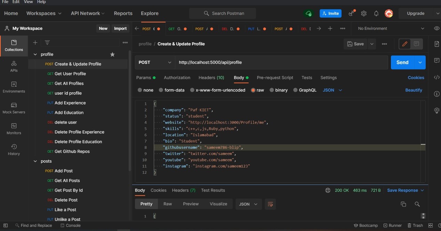Click the sync status cloud icon
Screen dimensions: 441x231
pyautogui.click(x=308, y=14)
